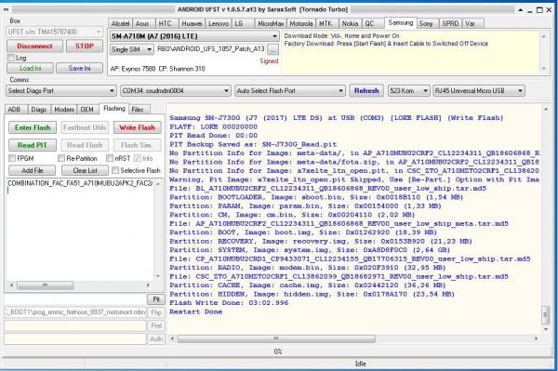
Task: Open the Diags tab
Action: (39, 109)
